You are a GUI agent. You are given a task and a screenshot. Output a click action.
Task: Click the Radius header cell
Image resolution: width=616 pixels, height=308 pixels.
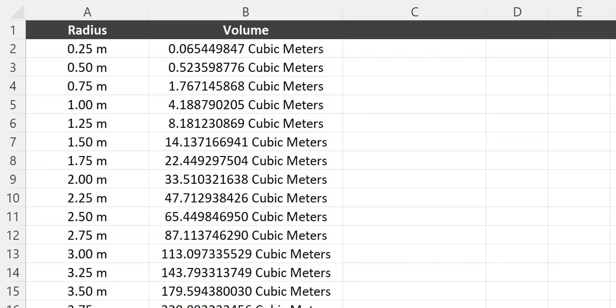87,30
